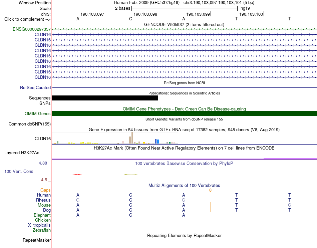Select the Zebrafish species row label

42,230
